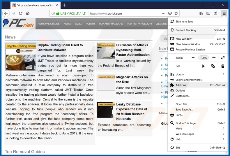The image size is (230, 156).
Task: Open REMOVAL GUIDES navigation link
Action: tap(49, 24)
